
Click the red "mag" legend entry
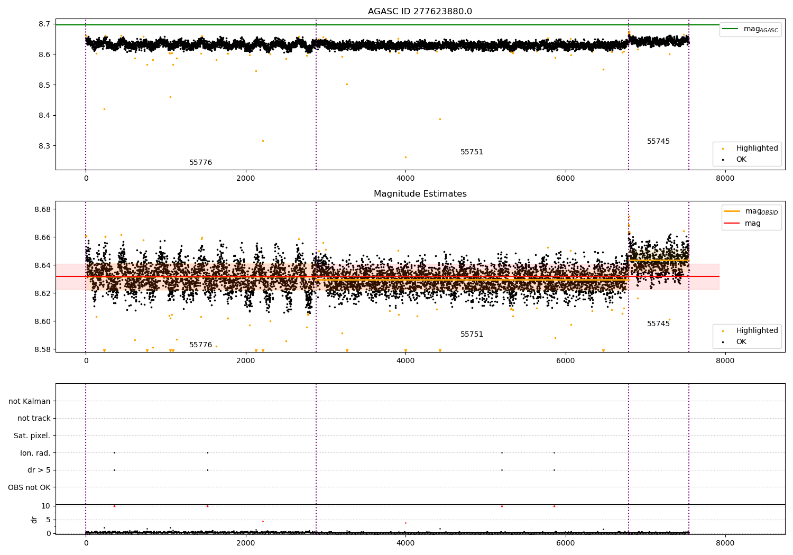coord(743,223)
